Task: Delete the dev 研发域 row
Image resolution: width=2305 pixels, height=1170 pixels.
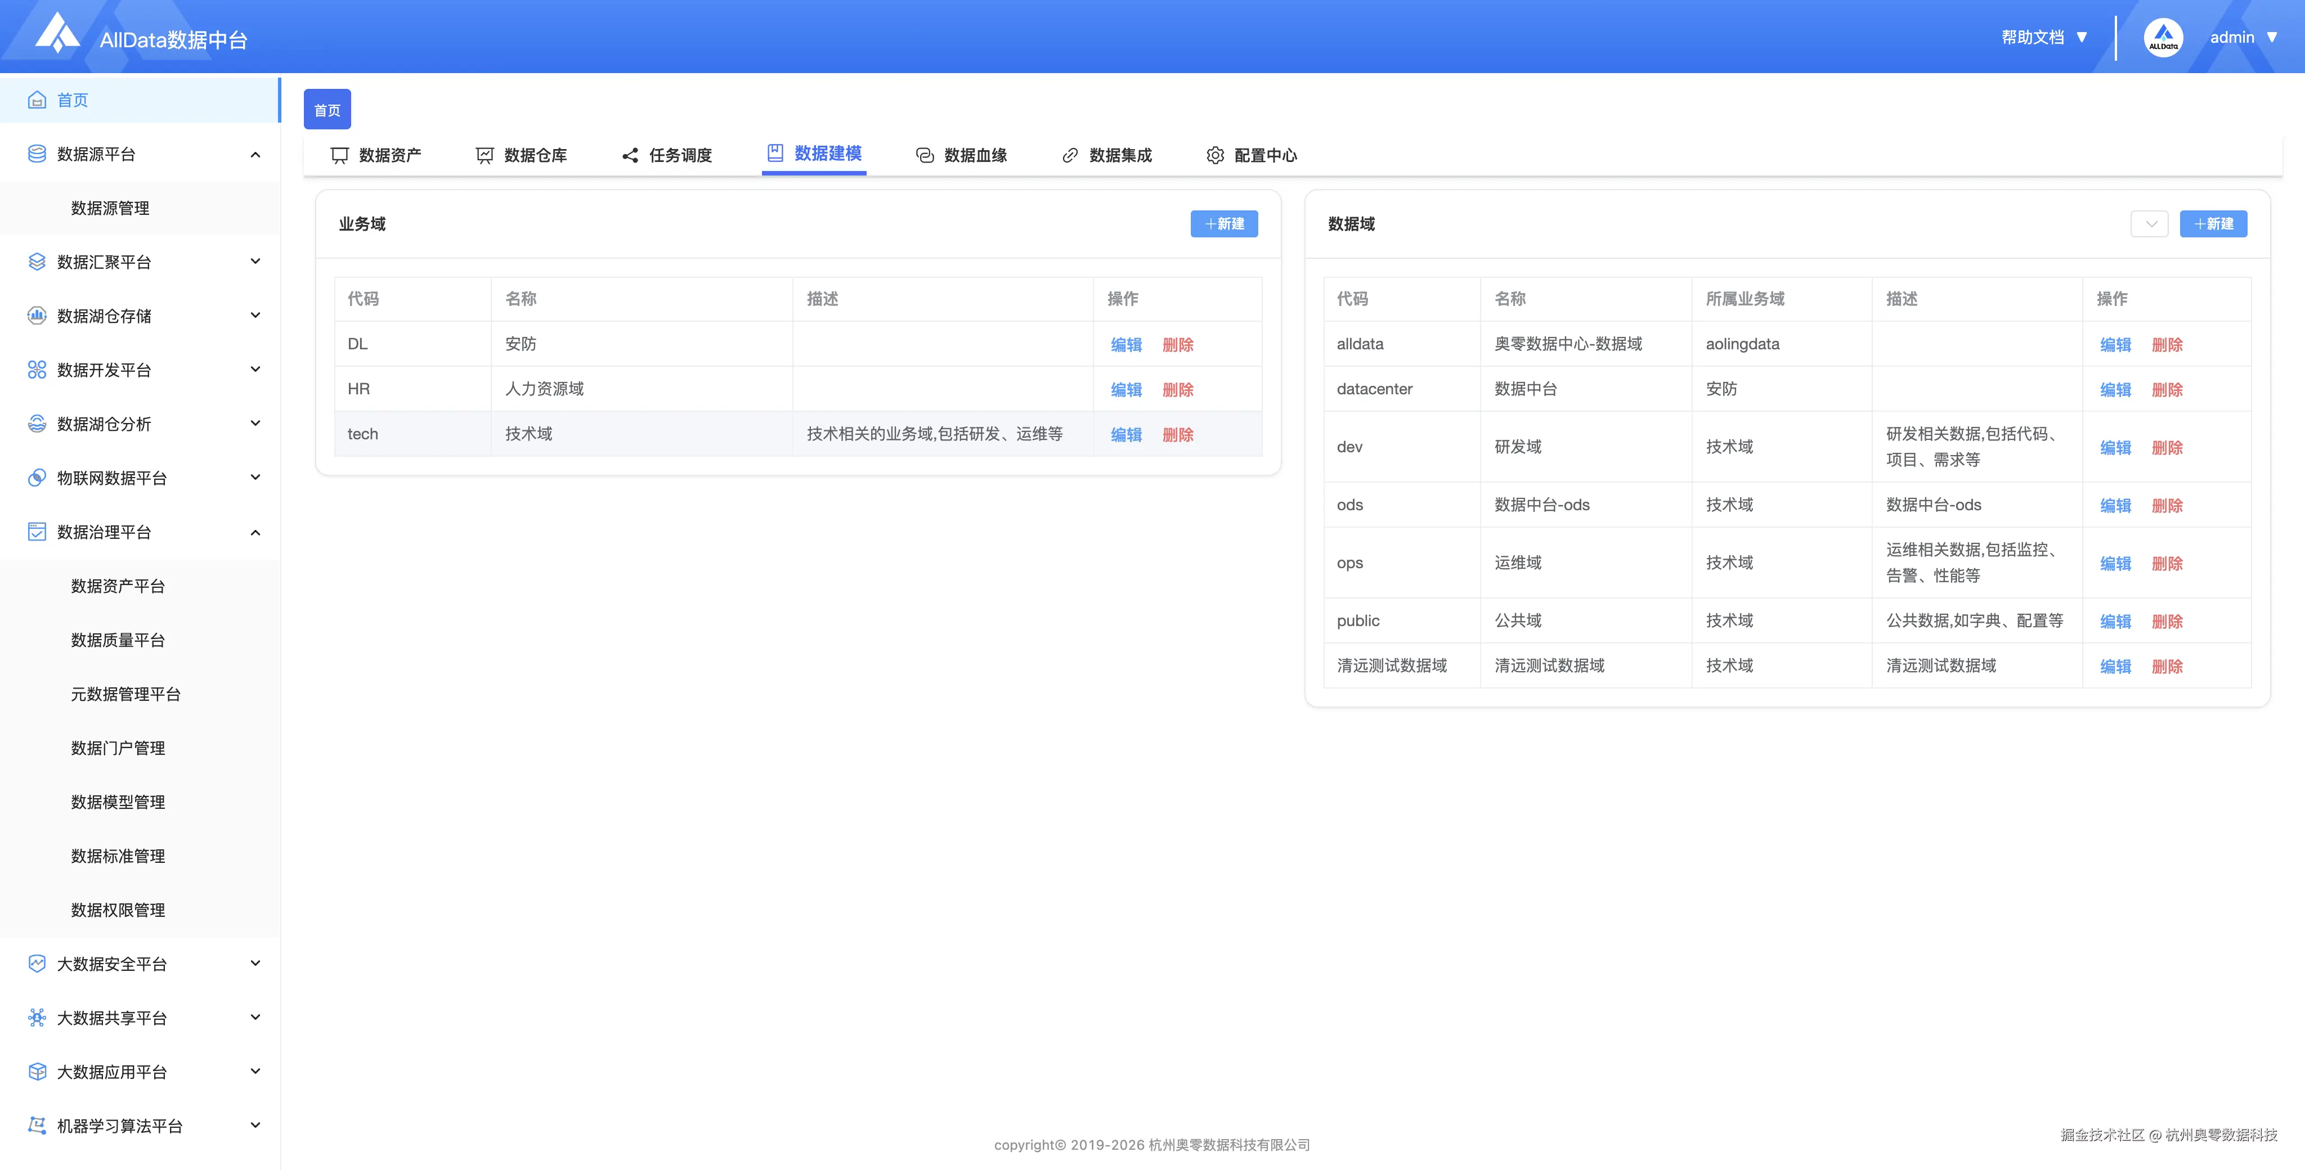Action: tap(2167, 447)
